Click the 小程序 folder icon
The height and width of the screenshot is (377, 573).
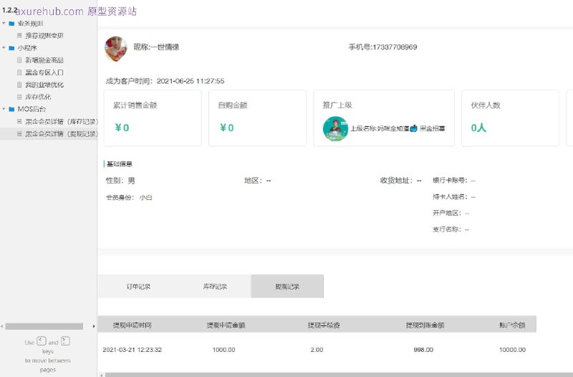click(11, 48)
